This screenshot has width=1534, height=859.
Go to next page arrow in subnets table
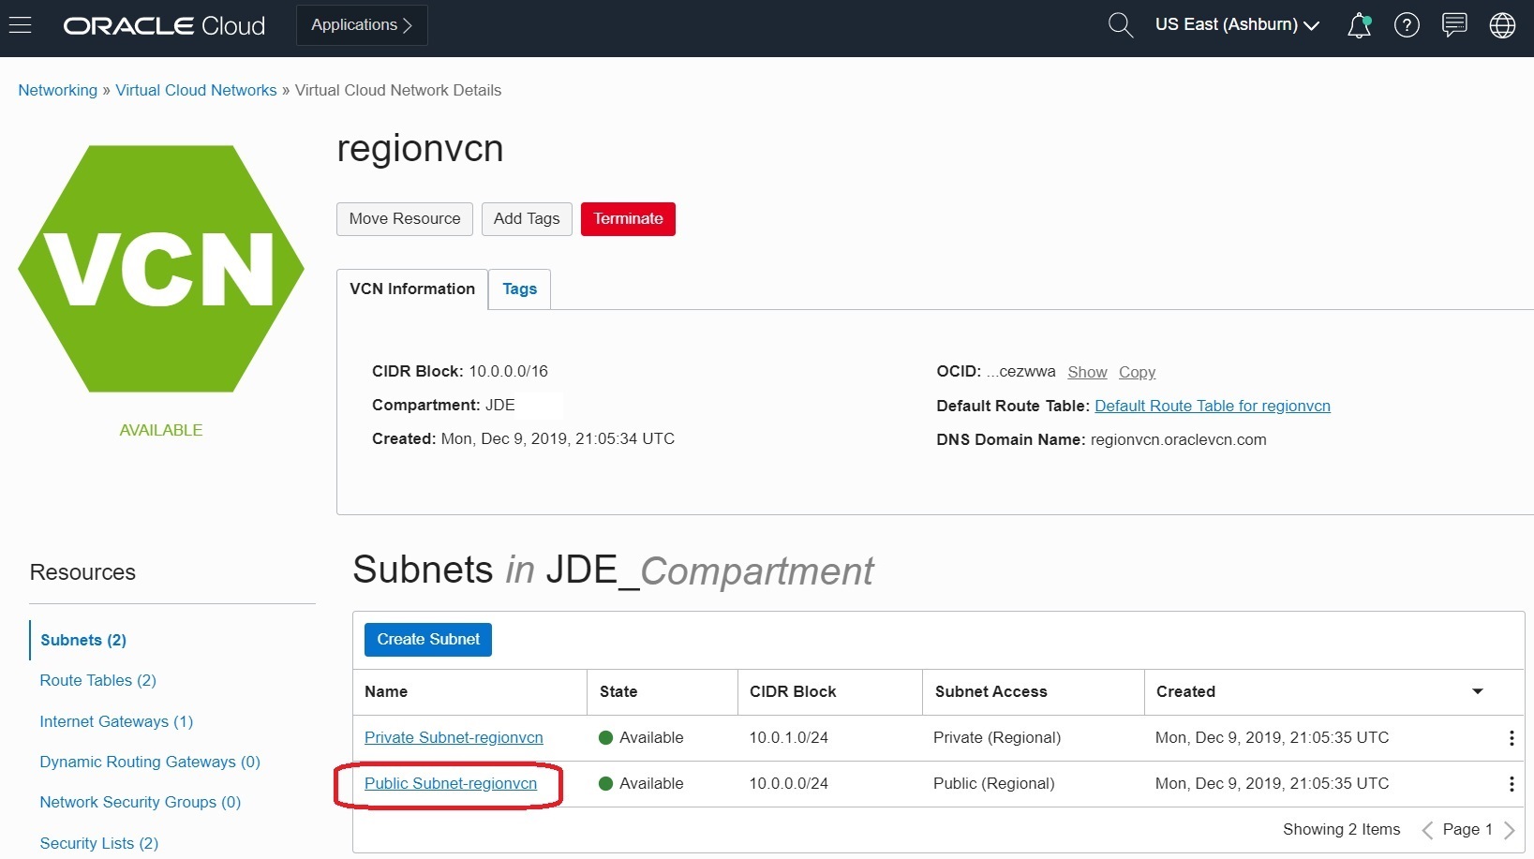[1509, 830]
